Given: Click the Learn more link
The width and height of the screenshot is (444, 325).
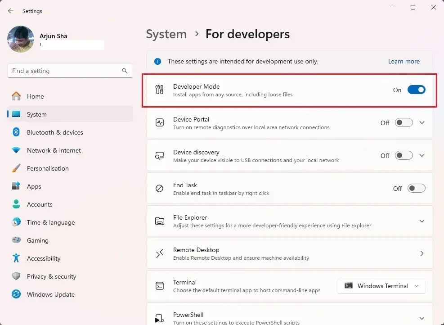Looking at the screenshot, I should pos(404,61).
